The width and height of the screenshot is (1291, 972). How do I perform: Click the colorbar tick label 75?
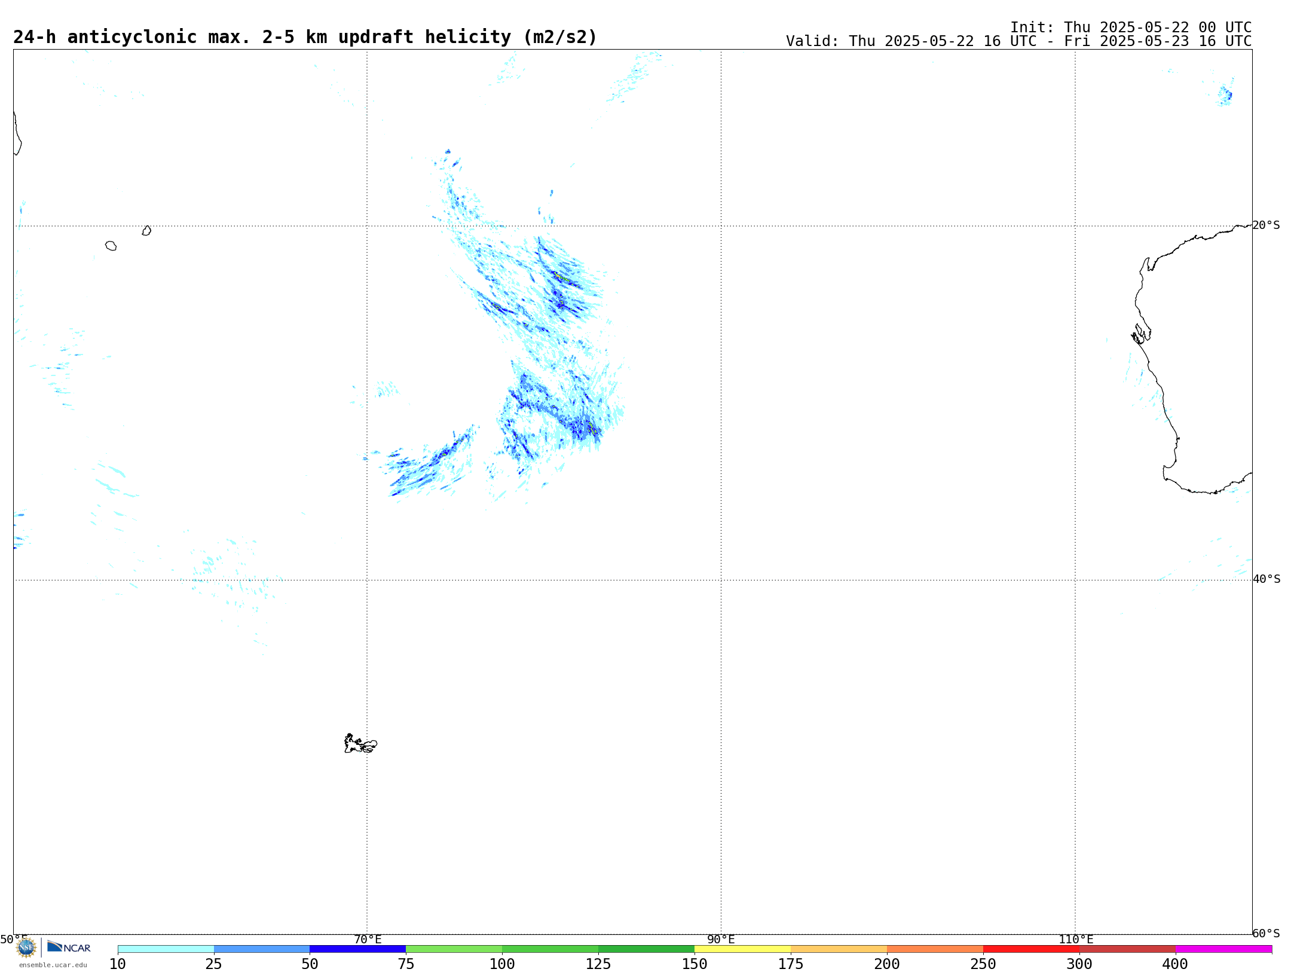[406, 964]
